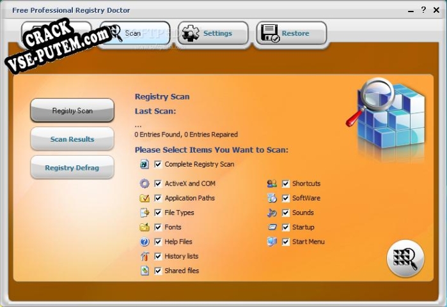This screenshot has height=307, width=447.
Task: Select the Registry Scan side button
Action: coord(72,110)
